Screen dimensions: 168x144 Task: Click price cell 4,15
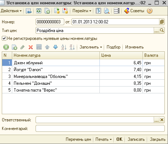121,76
